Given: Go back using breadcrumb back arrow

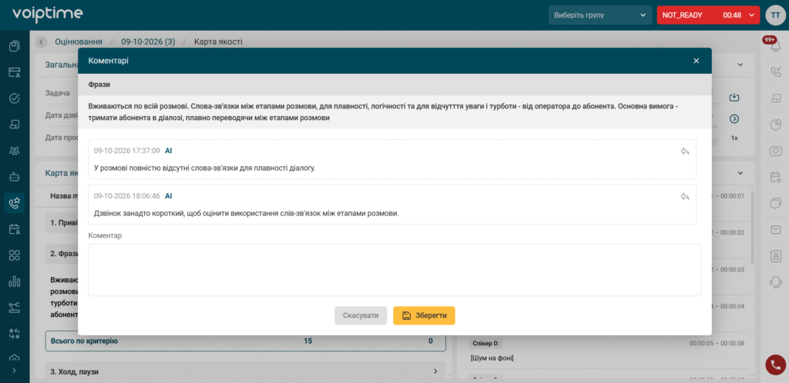Looking at the screenshot, I should pyautogui.click(x=42, y=42).
